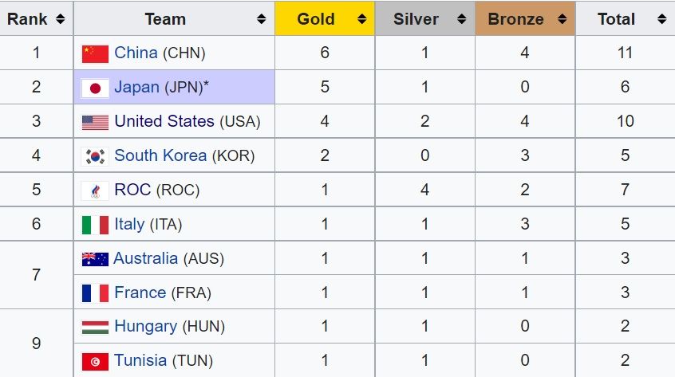Click the Italy flag icon
Screen dimensions: 675x377
point(95,225)
